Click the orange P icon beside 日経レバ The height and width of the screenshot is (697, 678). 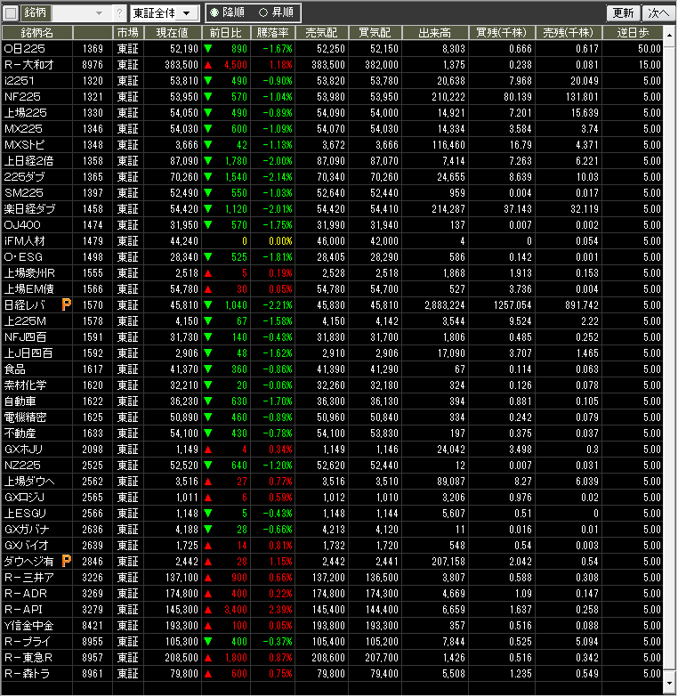coord(66,304)
